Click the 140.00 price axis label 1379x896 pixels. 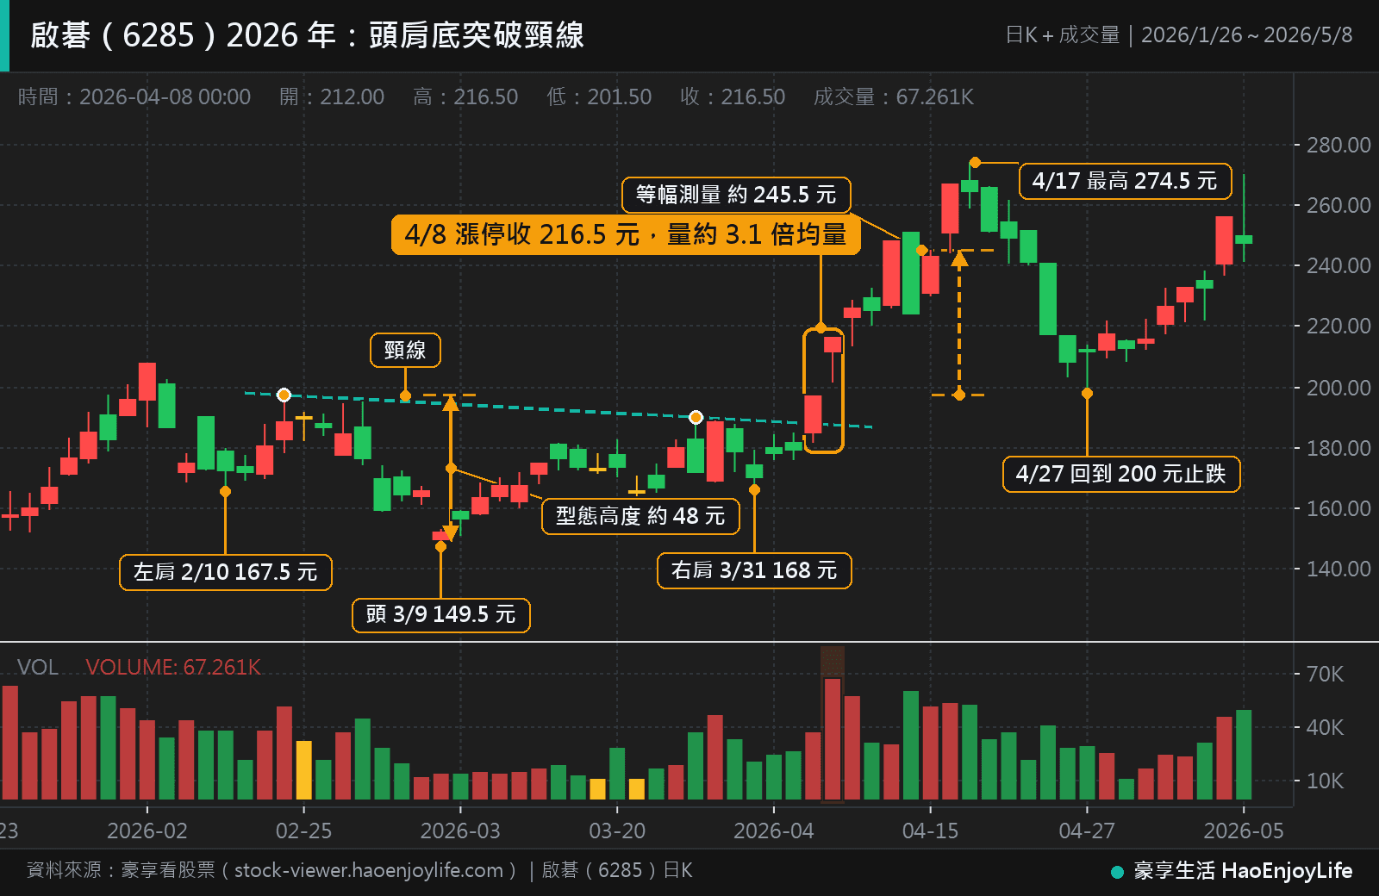tap(1338, 569)
